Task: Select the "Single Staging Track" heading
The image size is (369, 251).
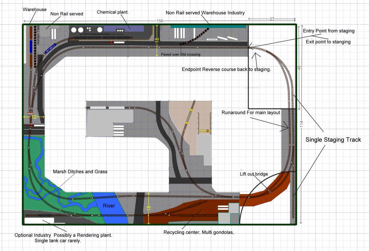Action: click(333, 140)
